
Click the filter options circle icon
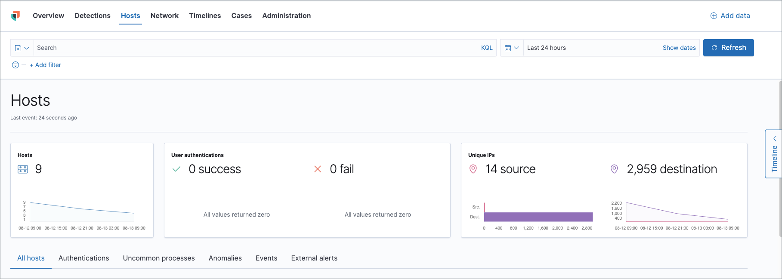tap(15, 65)
